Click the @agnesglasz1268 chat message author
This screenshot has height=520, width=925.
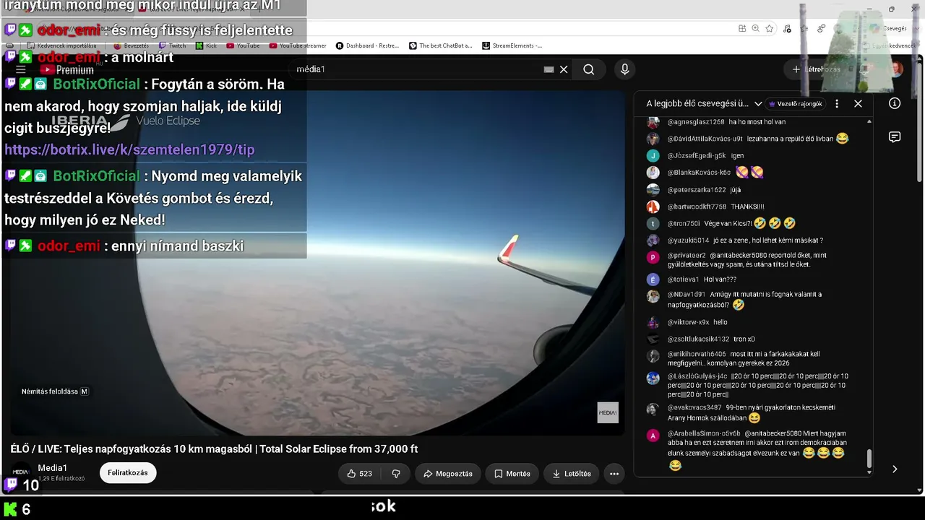(x=696, y=122)
